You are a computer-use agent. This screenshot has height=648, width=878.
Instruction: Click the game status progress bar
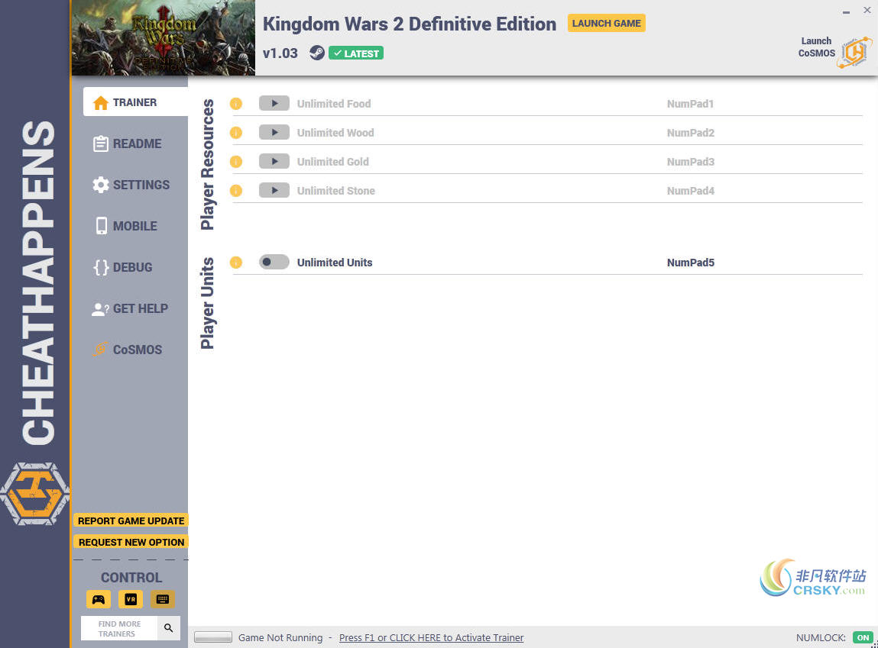coord(212,637)
